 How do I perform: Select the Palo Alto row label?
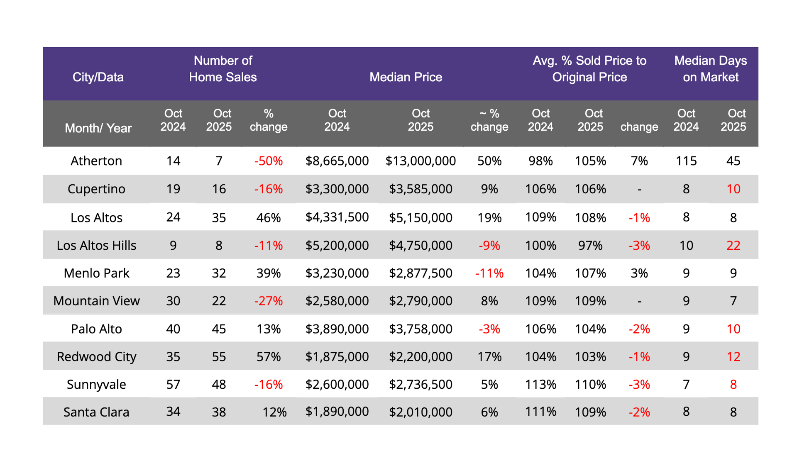click(96, 329)
